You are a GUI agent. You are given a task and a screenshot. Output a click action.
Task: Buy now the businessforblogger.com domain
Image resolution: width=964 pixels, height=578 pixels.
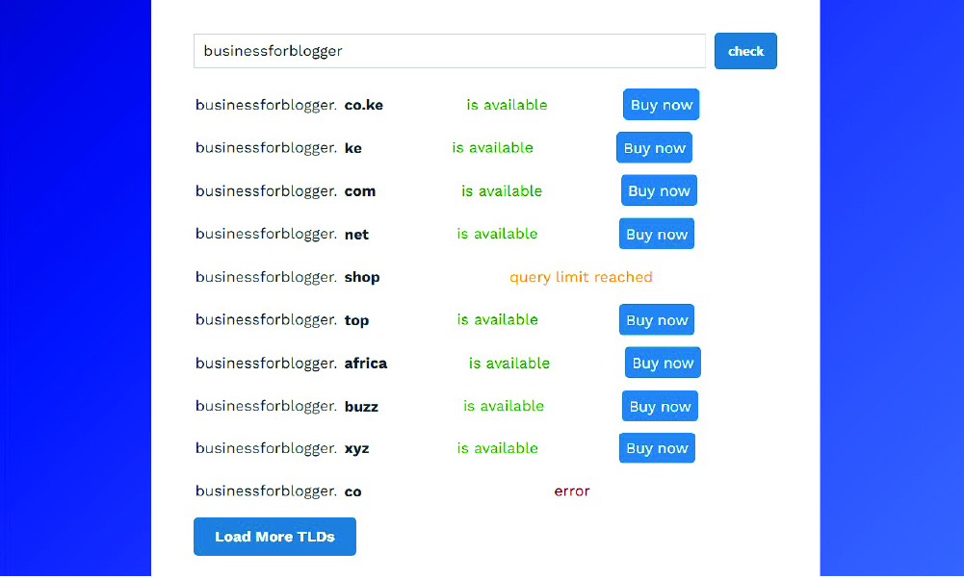pyautogui.click(x=659, y=190)
